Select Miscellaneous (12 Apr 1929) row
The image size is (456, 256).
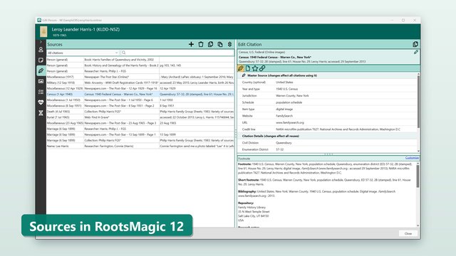140,88
